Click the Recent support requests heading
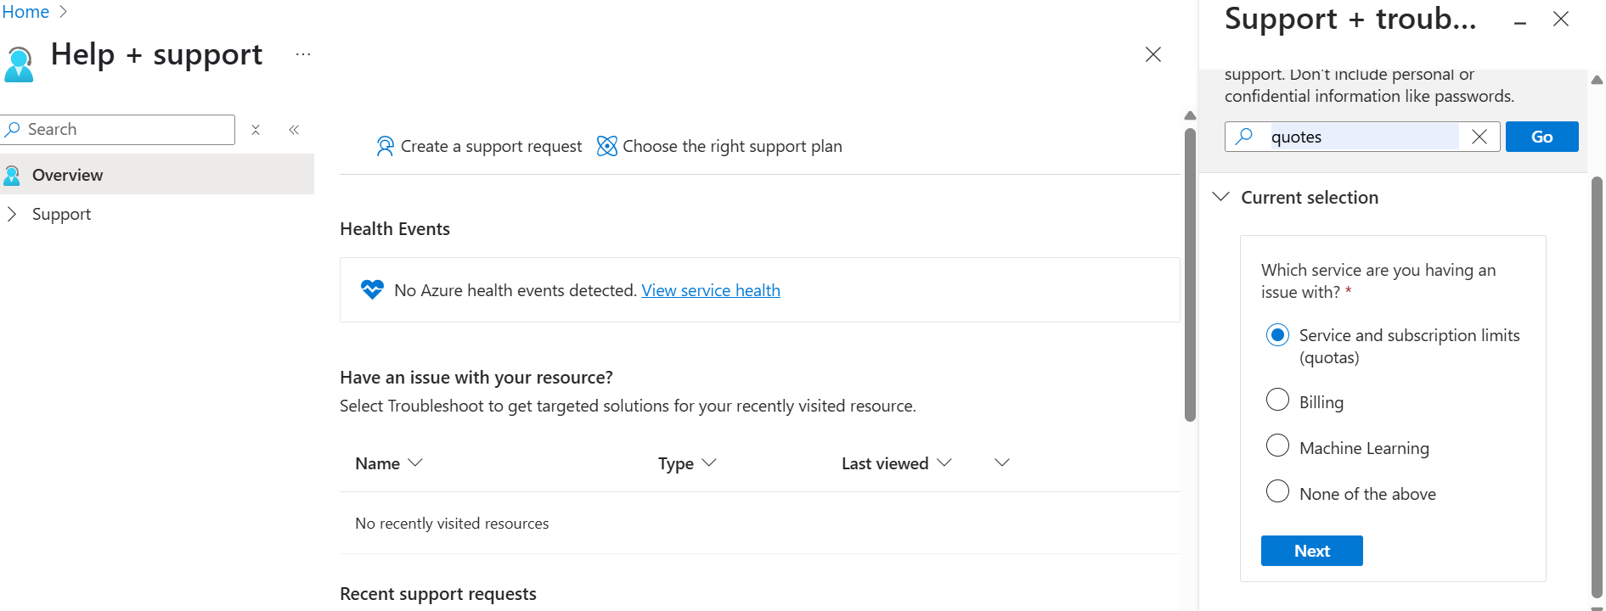This screenshot has height=611, width=1606. pyautogui.click(x=438, y=594)
